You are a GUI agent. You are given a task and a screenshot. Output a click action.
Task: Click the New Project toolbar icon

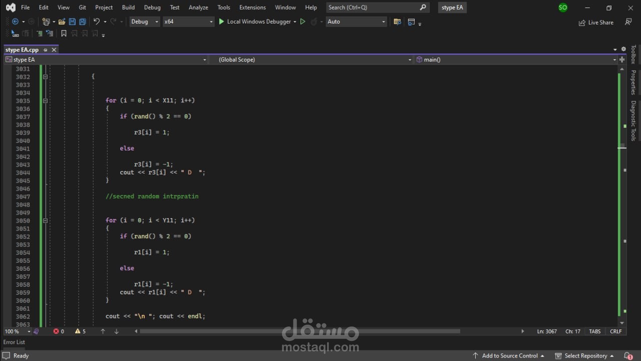[46, 22]
